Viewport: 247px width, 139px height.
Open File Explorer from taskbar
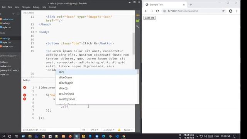[x=30, y=136]
